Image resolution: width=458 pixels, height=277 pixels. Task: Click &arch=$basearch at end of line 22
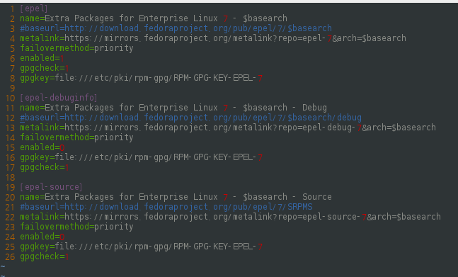(x=404, y=217)
